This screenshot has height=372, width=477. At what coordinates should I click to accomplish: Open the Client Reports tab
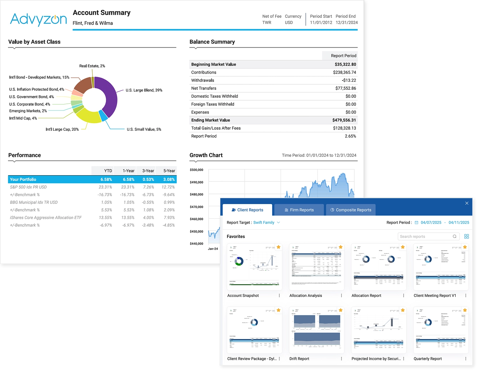(x=247, y=210)
